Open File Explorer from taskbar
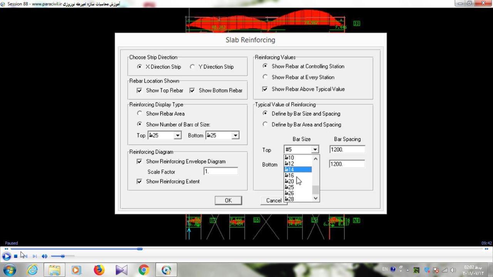This screenshot has width=493, height=277. pos(54,270)
